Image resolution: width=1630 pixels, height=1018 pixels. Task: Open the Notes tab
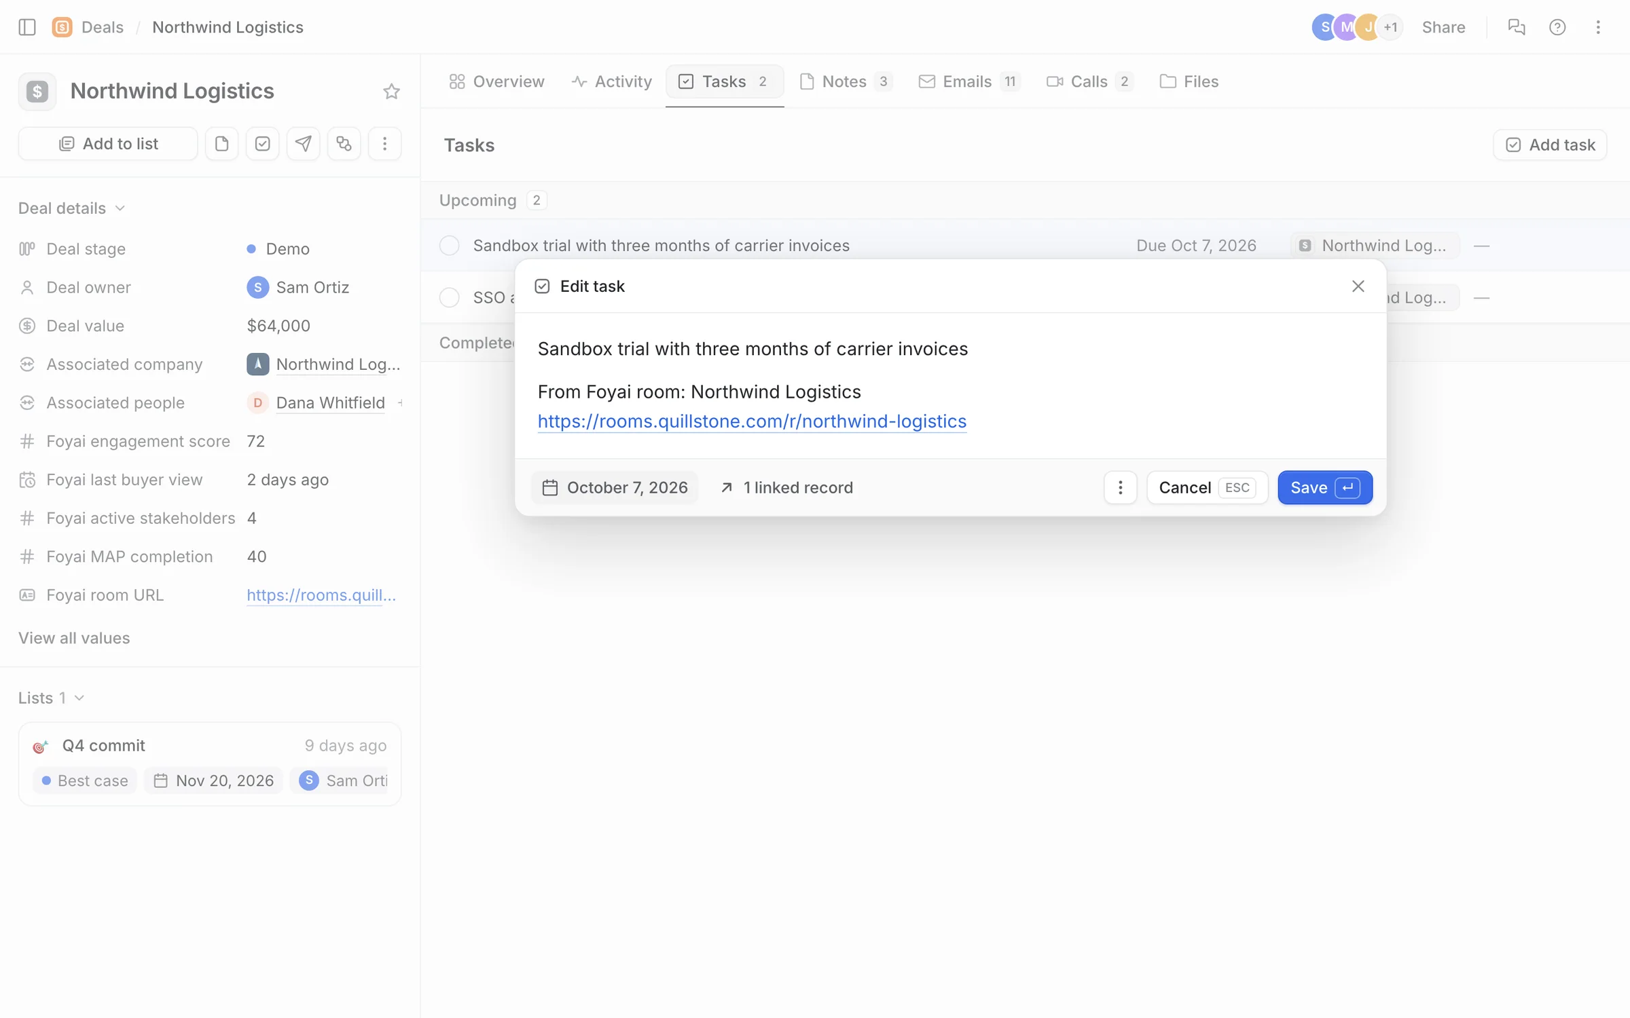(846, 81)
